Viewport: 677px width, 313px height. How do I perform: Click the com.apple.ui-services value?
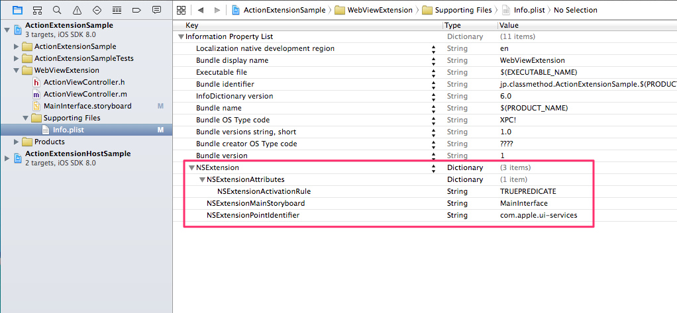(539, 214)
